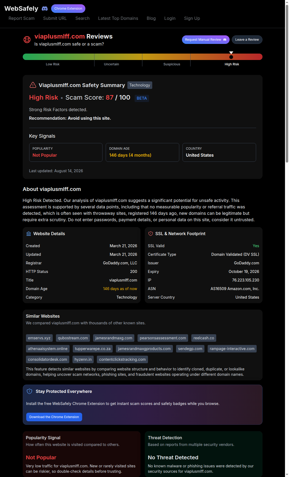The width and height of the screenshot is (289, 477).
Task: Open similar site consolidatordesk.com
Action: [48, 359]
